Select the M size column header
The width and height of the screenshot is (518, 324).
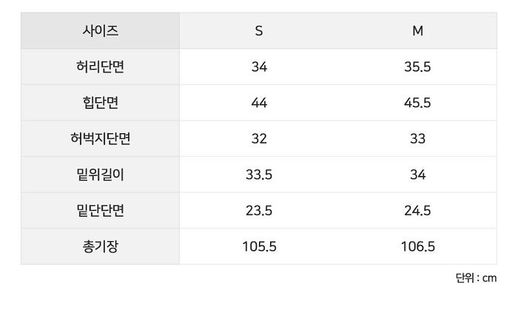[x=417, y=31]
